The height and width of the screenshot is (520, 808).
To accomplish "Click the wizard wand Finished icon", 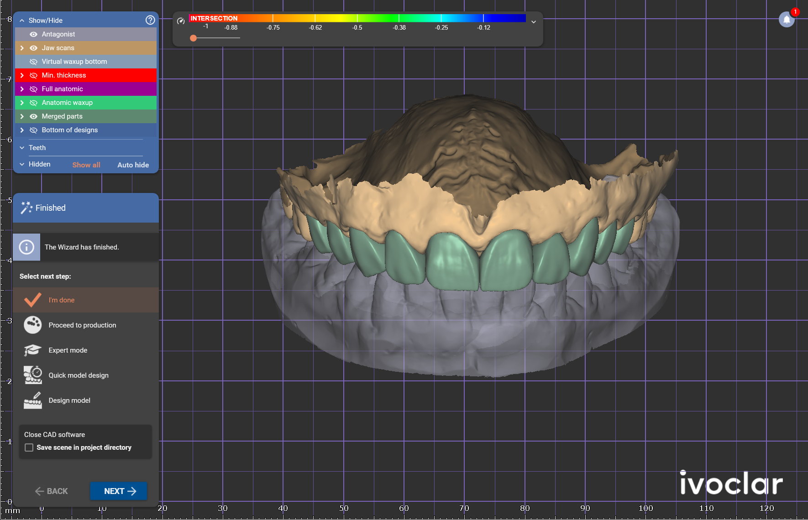I will tap(26, 208).
